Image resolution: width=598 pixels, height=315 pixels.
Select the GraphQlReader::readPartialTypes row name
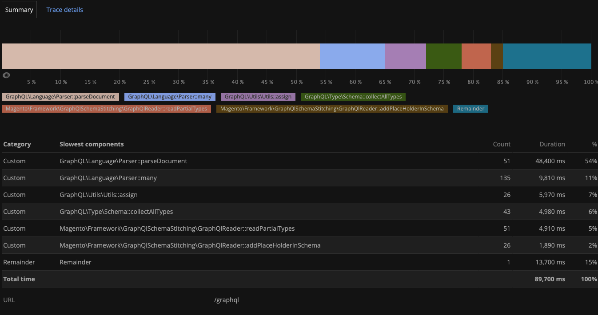point(177,228)
